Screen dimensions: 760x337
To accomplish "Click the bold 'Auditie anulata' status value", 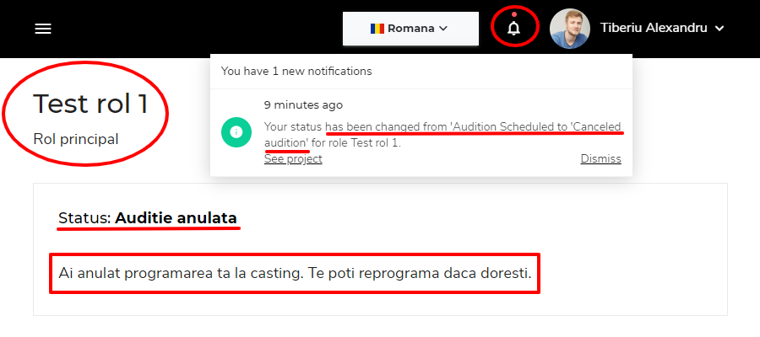I will pyautogui.click(x=176, y=218).
